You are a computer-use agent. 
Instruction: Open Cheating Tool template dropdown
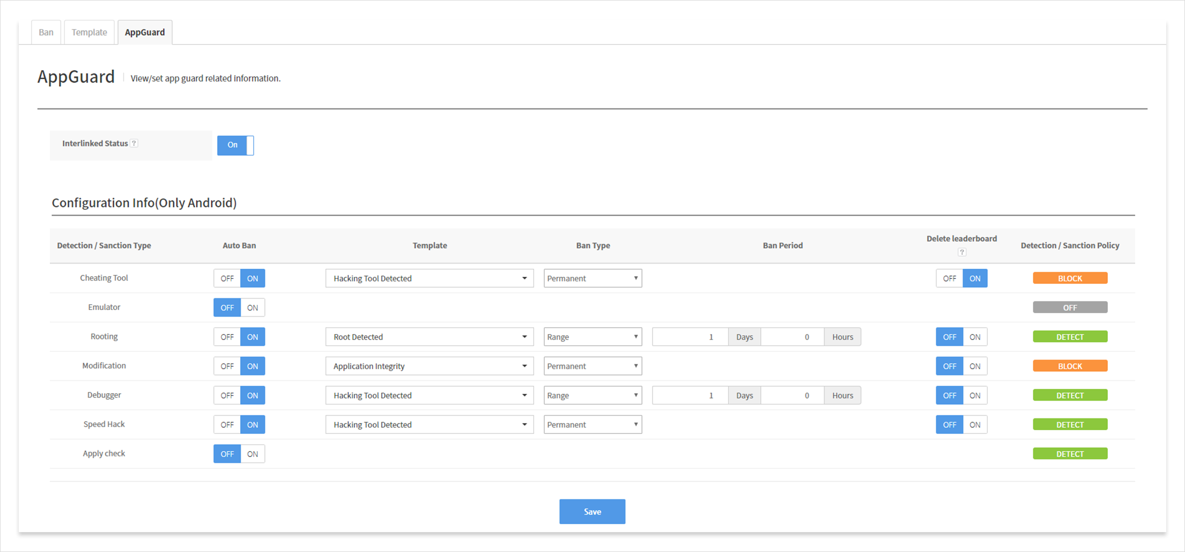coord(429,278)
